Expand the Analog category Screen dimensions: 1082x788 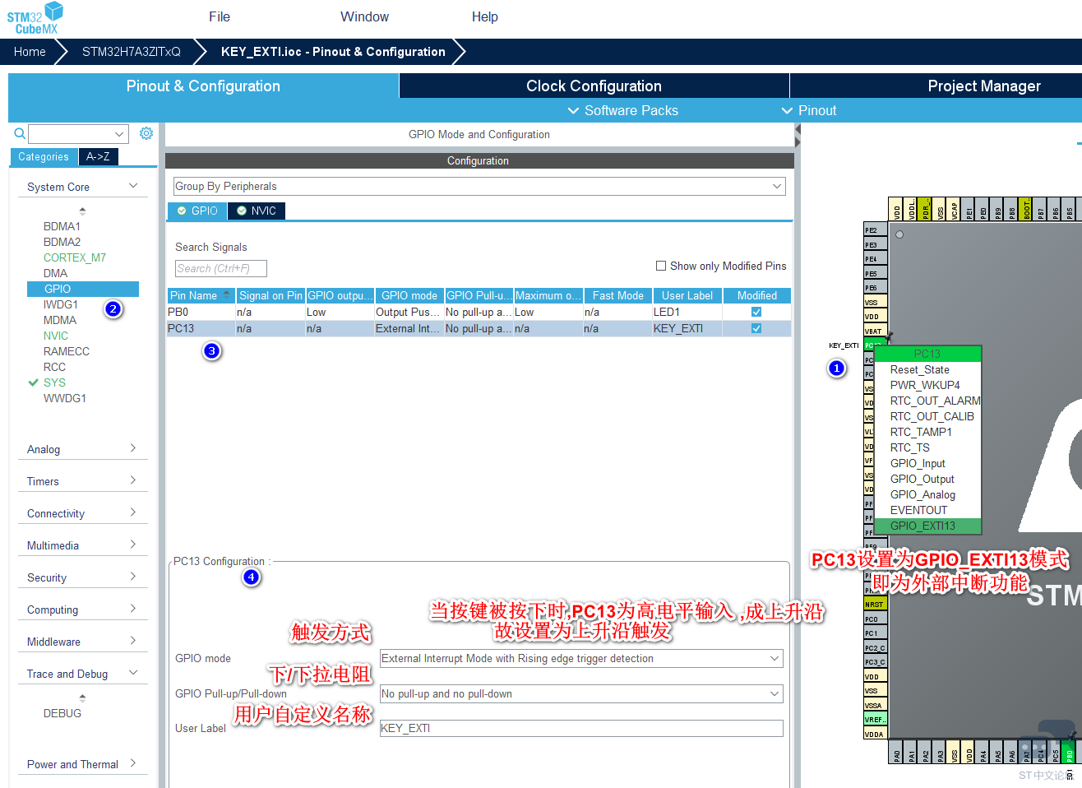[133, 448]
